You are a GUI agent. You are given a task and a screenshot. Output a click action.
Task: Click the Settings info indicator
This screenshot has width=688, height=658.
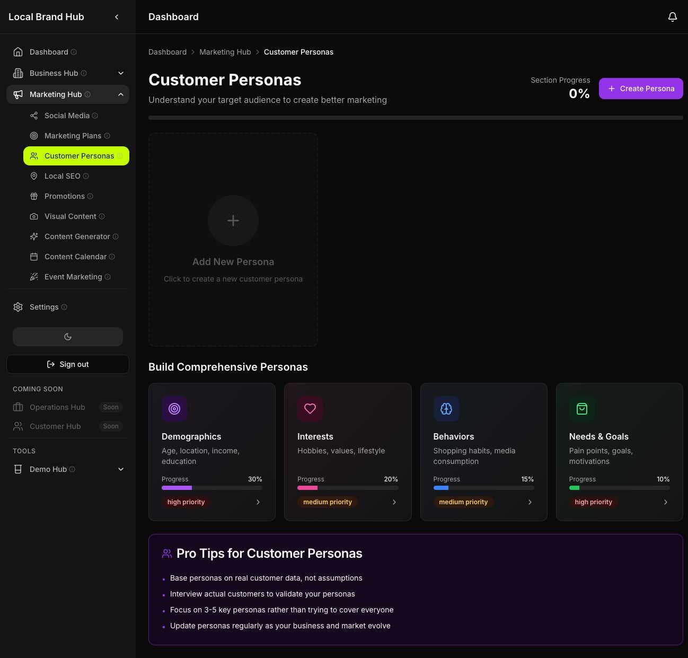point(64,307)
